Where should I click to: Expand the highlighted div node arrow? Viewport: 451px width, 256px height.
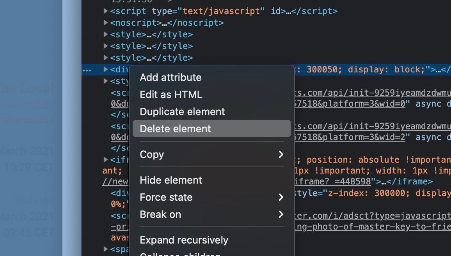106,69
